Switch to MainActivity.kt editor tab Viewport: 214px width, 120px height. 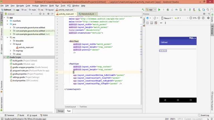click(88, 14)
